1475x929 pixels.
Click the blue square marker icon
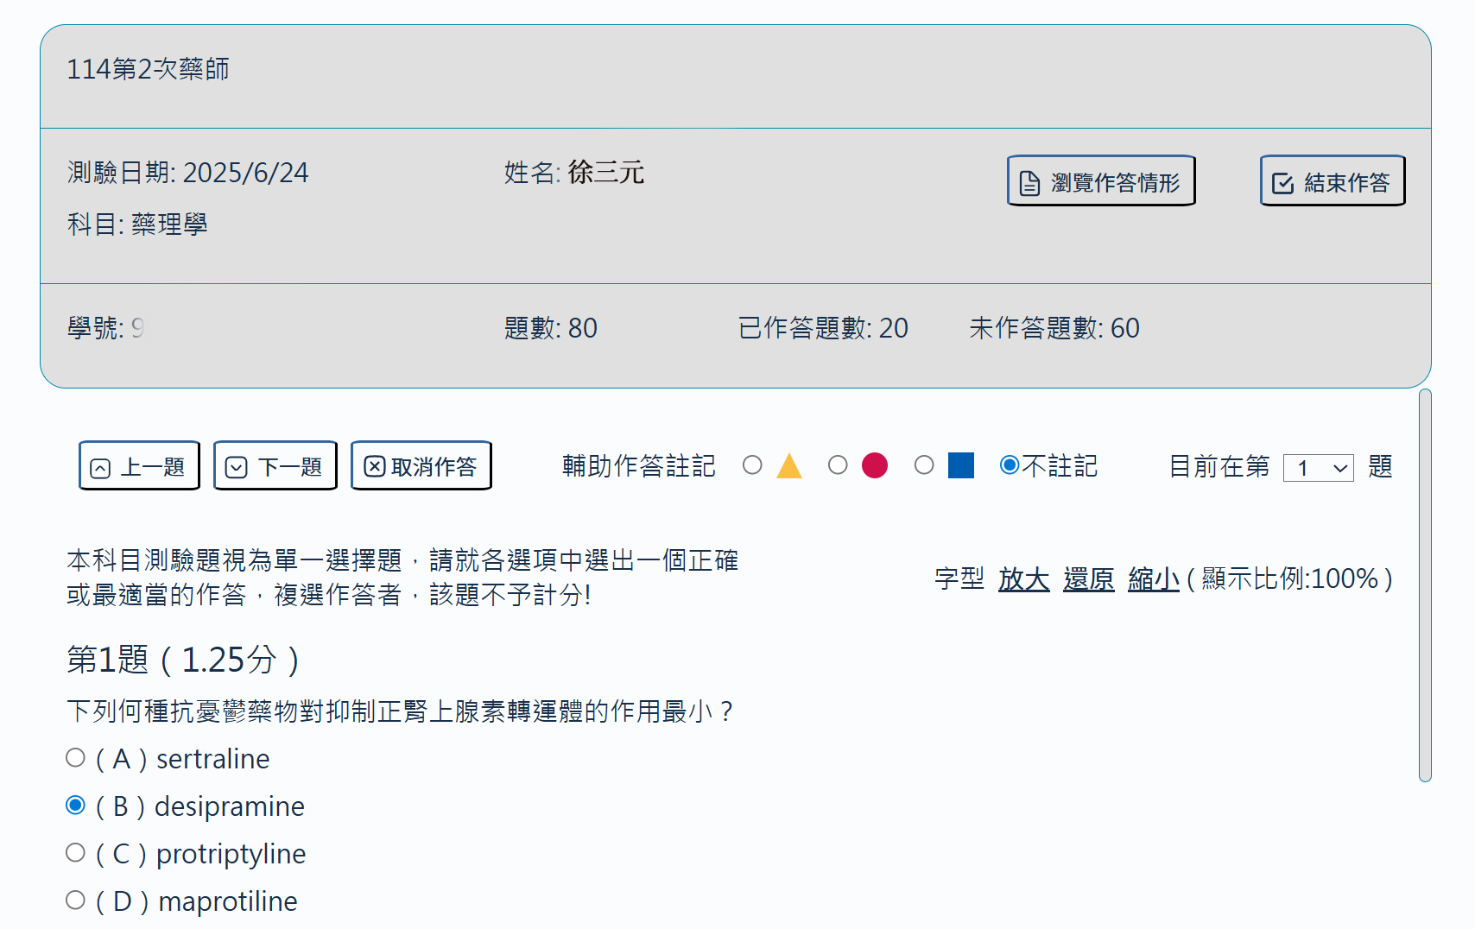tap(960, 465)
